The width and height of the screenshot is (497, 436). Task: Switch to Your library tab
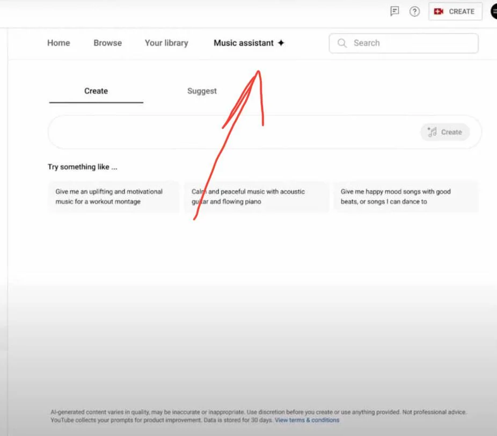point(166,43)
